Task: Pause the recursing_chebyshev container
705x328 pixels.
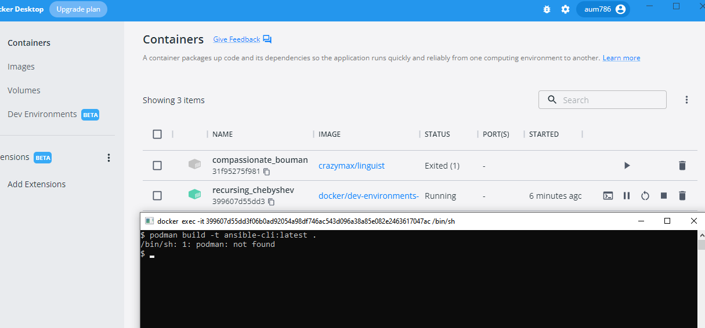Action: (627, 196)
